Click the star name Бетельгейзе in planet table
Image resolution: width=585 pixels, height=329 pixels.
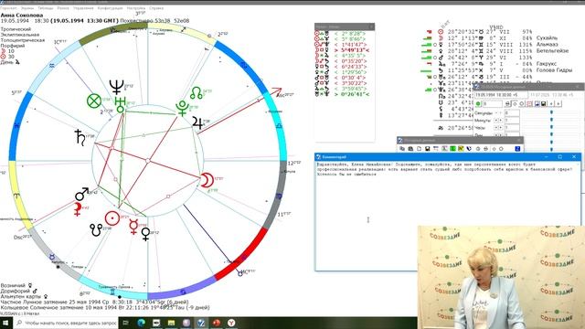click(x=552, y=50)
